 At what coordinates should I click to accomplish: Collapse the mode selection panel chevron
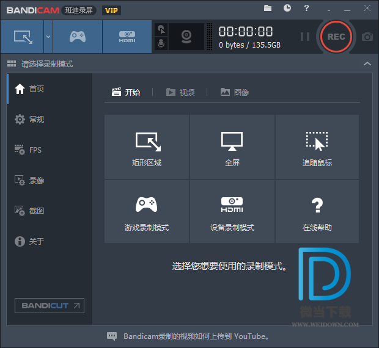click(367, 63)
